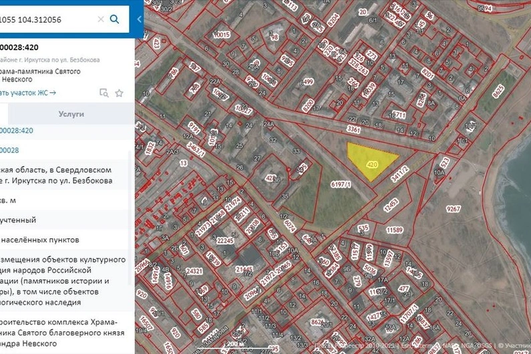Collapse the left info panel
This screenshot has height=354, width=531.
139,19
